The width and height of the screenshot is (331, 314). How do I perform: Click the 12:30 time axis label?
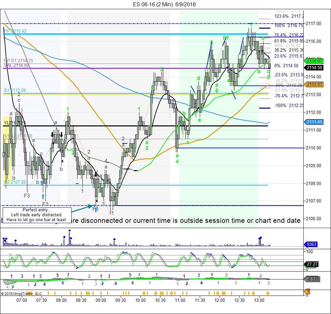pos(239,300)
